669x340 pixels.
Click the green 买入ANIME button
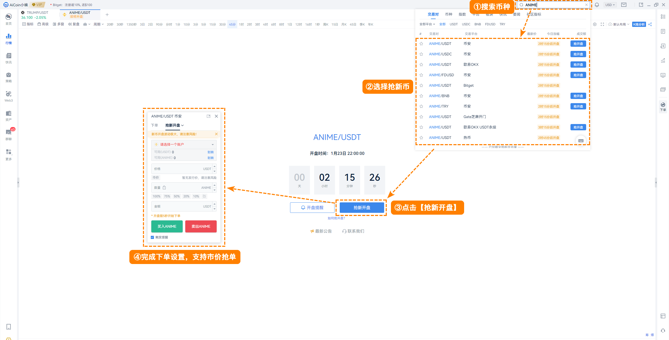[x=167, y=226]
